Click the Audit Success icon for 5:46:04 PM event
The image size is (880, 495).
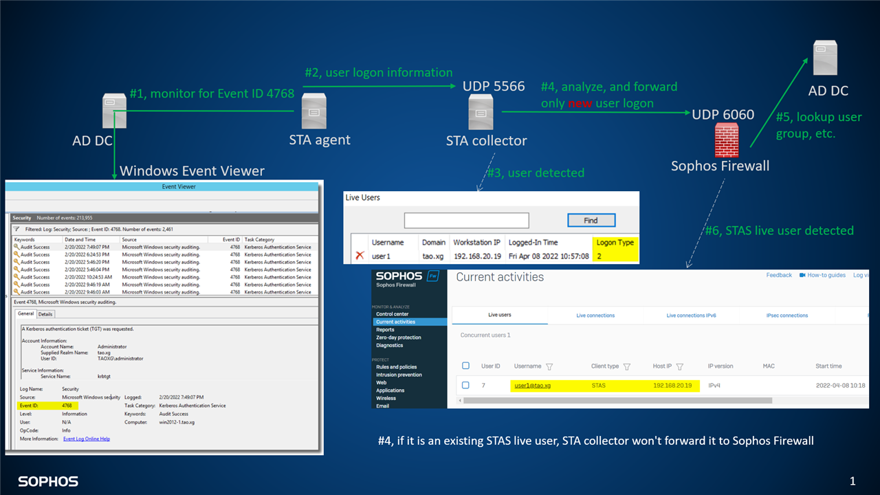coord(16,269)
